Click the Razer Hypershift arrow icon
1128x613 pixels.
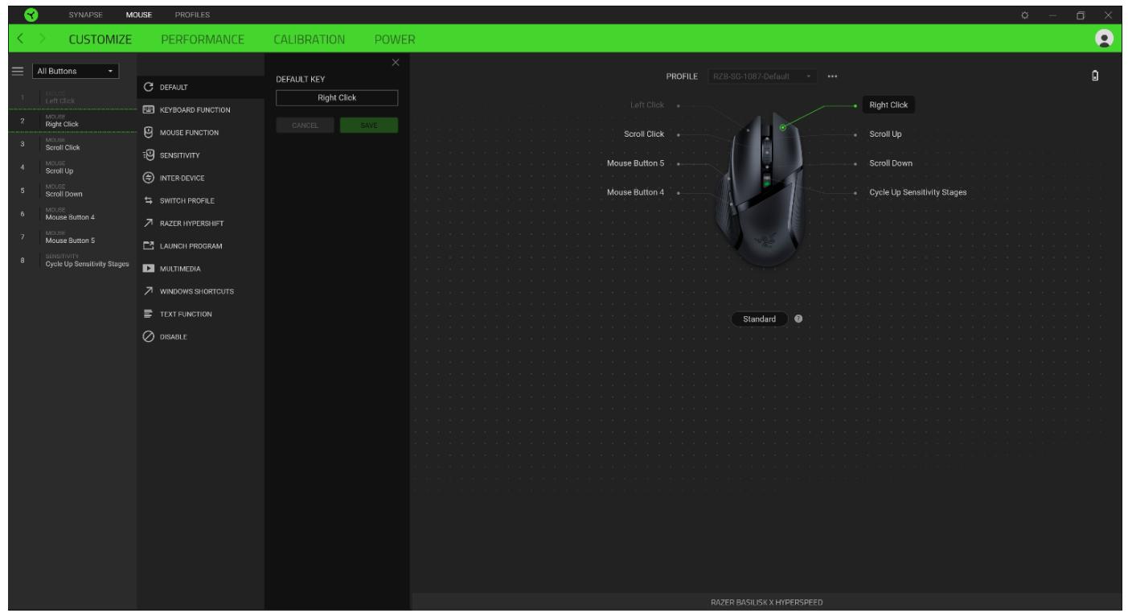148,222
